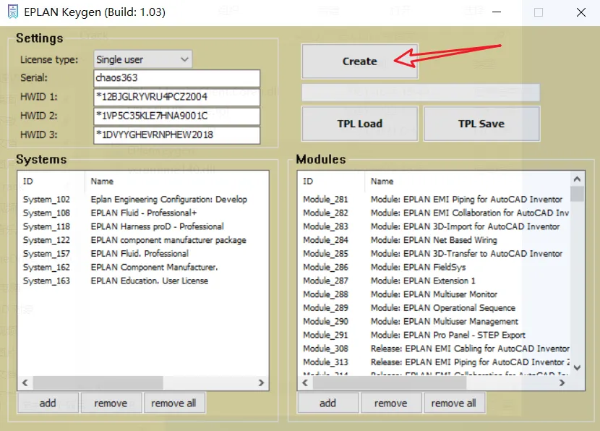This screenshot has width=600, height=431.
Task: Select the Module_284 Net Based Wiring row
Action: click(x=434, y=240)
